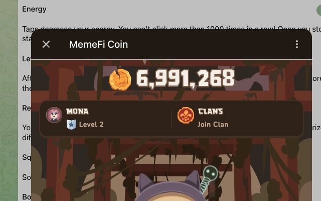Open the Level 2 details text

coord(91,125)
